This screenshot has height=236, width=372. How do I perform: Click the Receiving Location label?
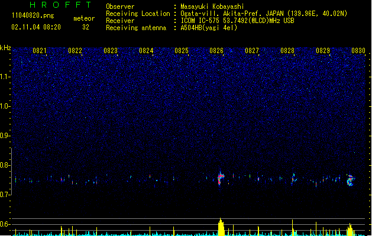pyautogui.click(x=138, y=14)
